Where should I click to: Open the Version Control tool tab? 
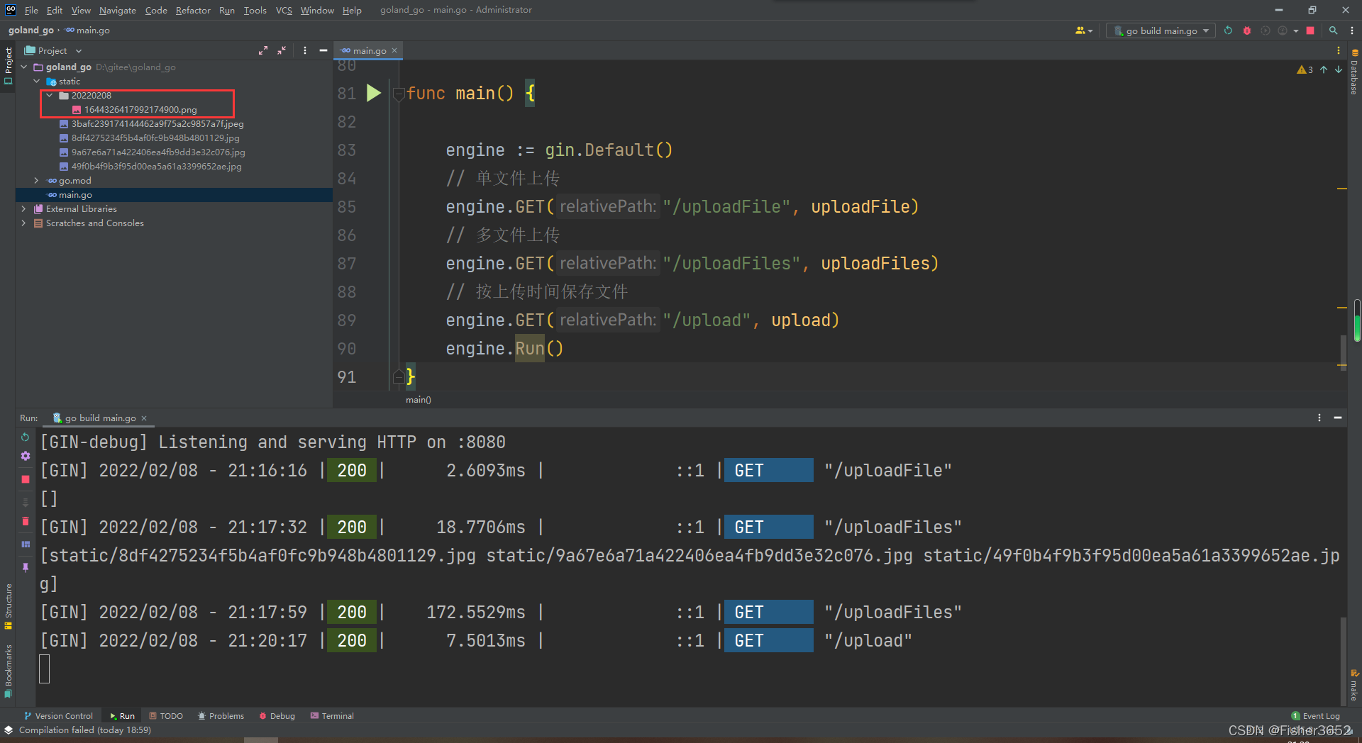coord(58,716)
